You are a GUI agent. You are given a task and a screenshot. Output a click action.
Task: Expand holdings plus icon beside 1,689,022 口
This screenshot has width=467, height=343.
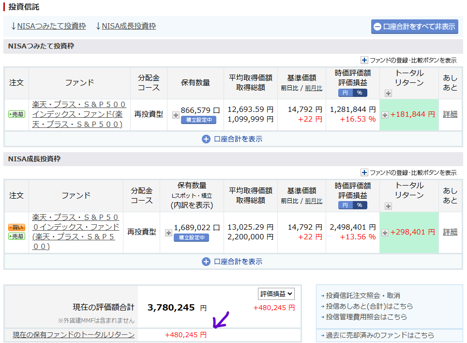[x=168, y=233]
